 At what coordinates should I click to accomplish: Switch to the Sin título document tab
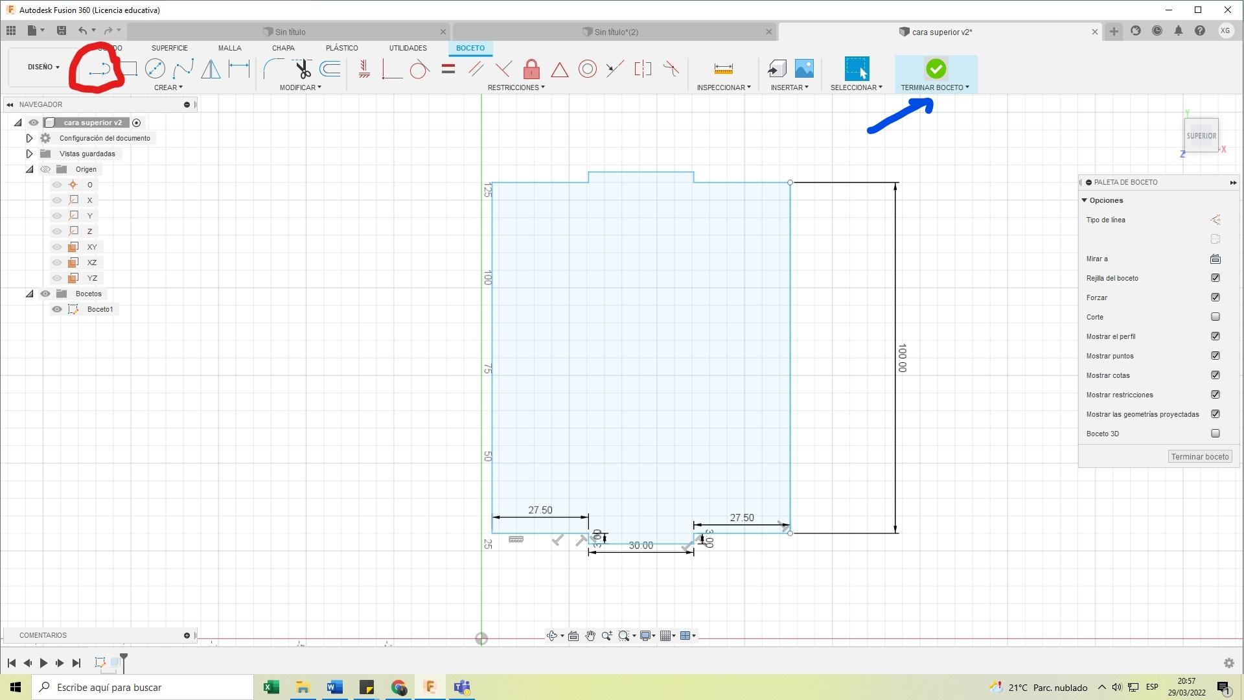pos(290,32)
